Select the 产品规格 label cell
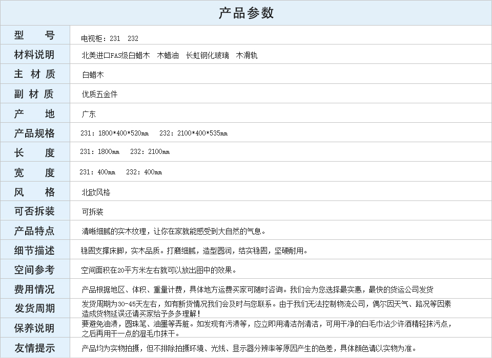492x358 pixels. 34,133
